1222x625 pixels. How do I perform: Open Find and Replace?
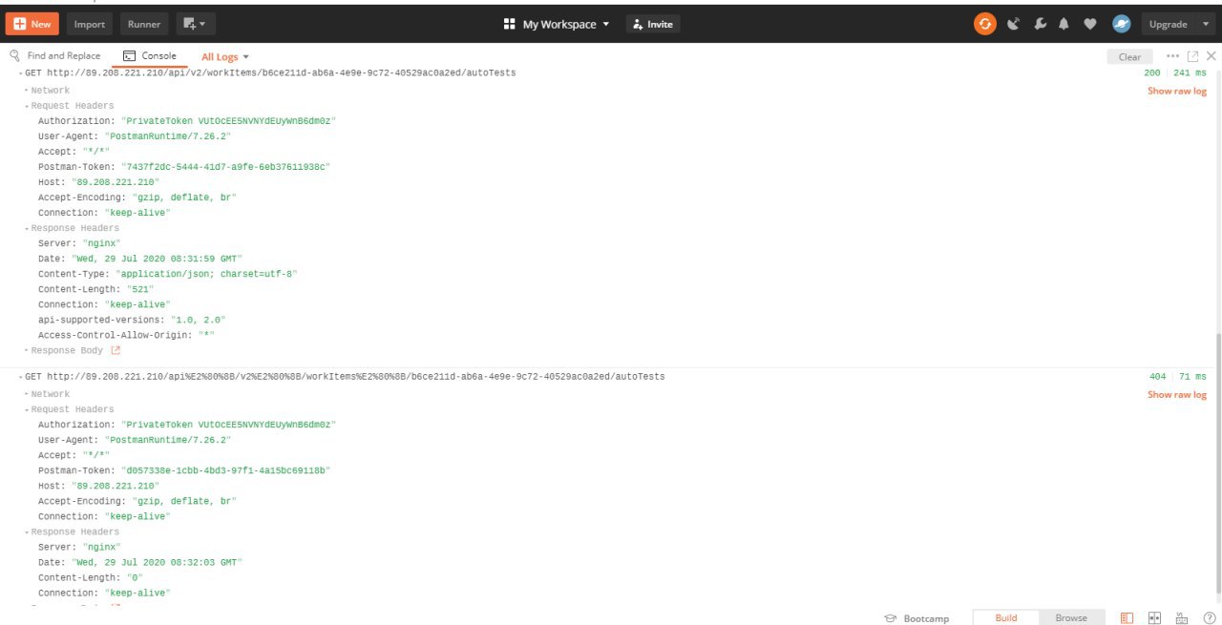pyautogui.click(x=54, y=56)
